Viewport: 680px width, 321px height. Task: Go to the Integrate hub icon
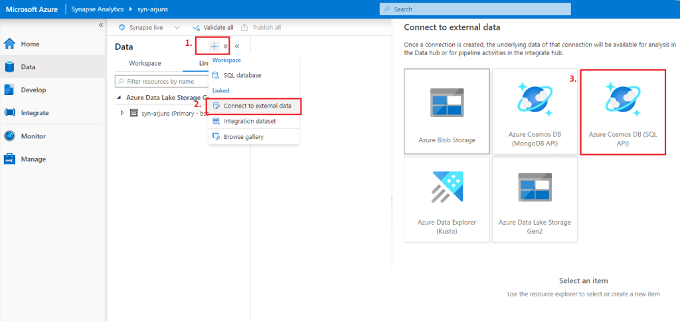coord(10,113)
